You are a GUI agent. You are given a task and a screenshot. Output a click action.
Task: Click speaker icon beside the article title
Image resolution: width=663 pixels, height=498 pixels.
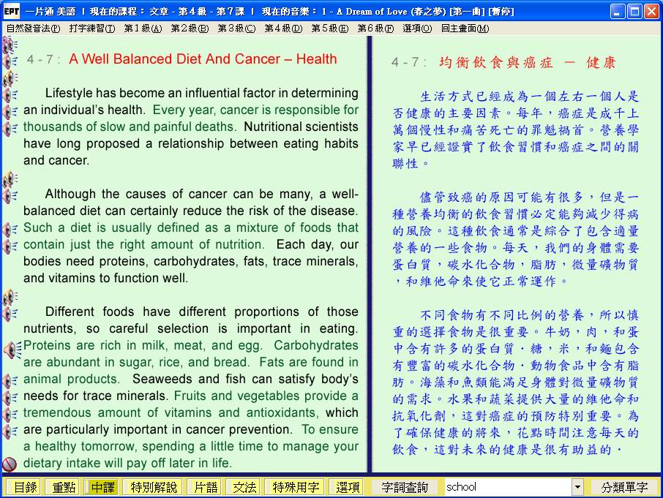tap(10, 61)
